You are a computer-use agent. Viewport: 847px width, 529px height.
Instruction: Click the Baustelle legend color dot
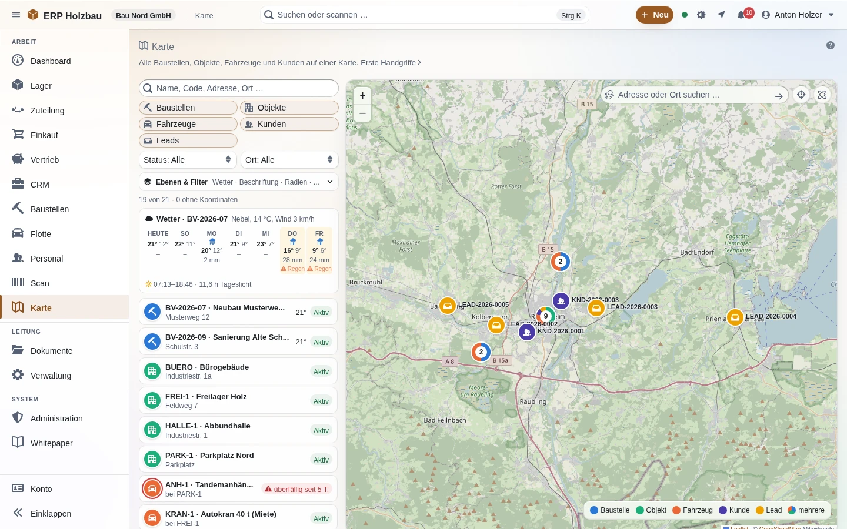(x=594, y=510)
